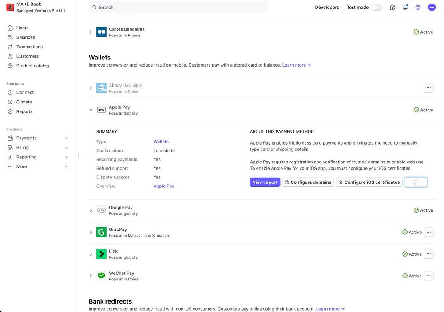Expand the Link row chevron
The width and height of the screenshot is (444, 312).
(x=91, y=254)
